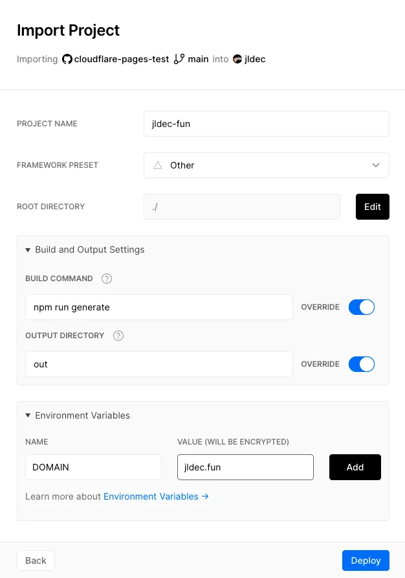Add the DOMAIN environment variable
Viewport: 405px width, 578px height.
[355, 467]
